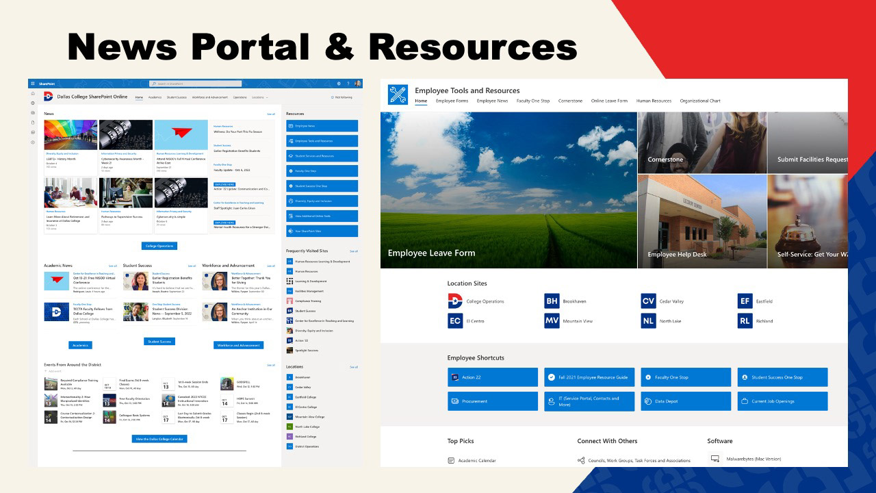
Task: Click the Dallas College logo
Action: 49,97
